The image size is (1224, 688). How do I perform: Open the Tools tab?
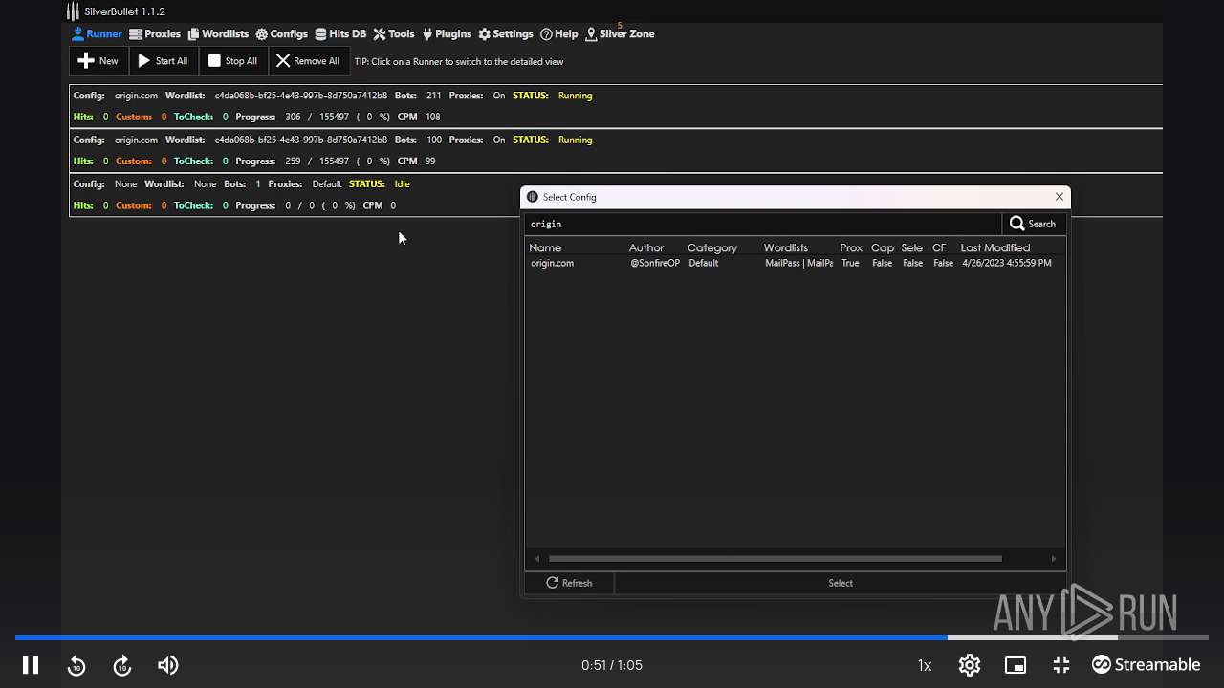click(x=393, y=33)
